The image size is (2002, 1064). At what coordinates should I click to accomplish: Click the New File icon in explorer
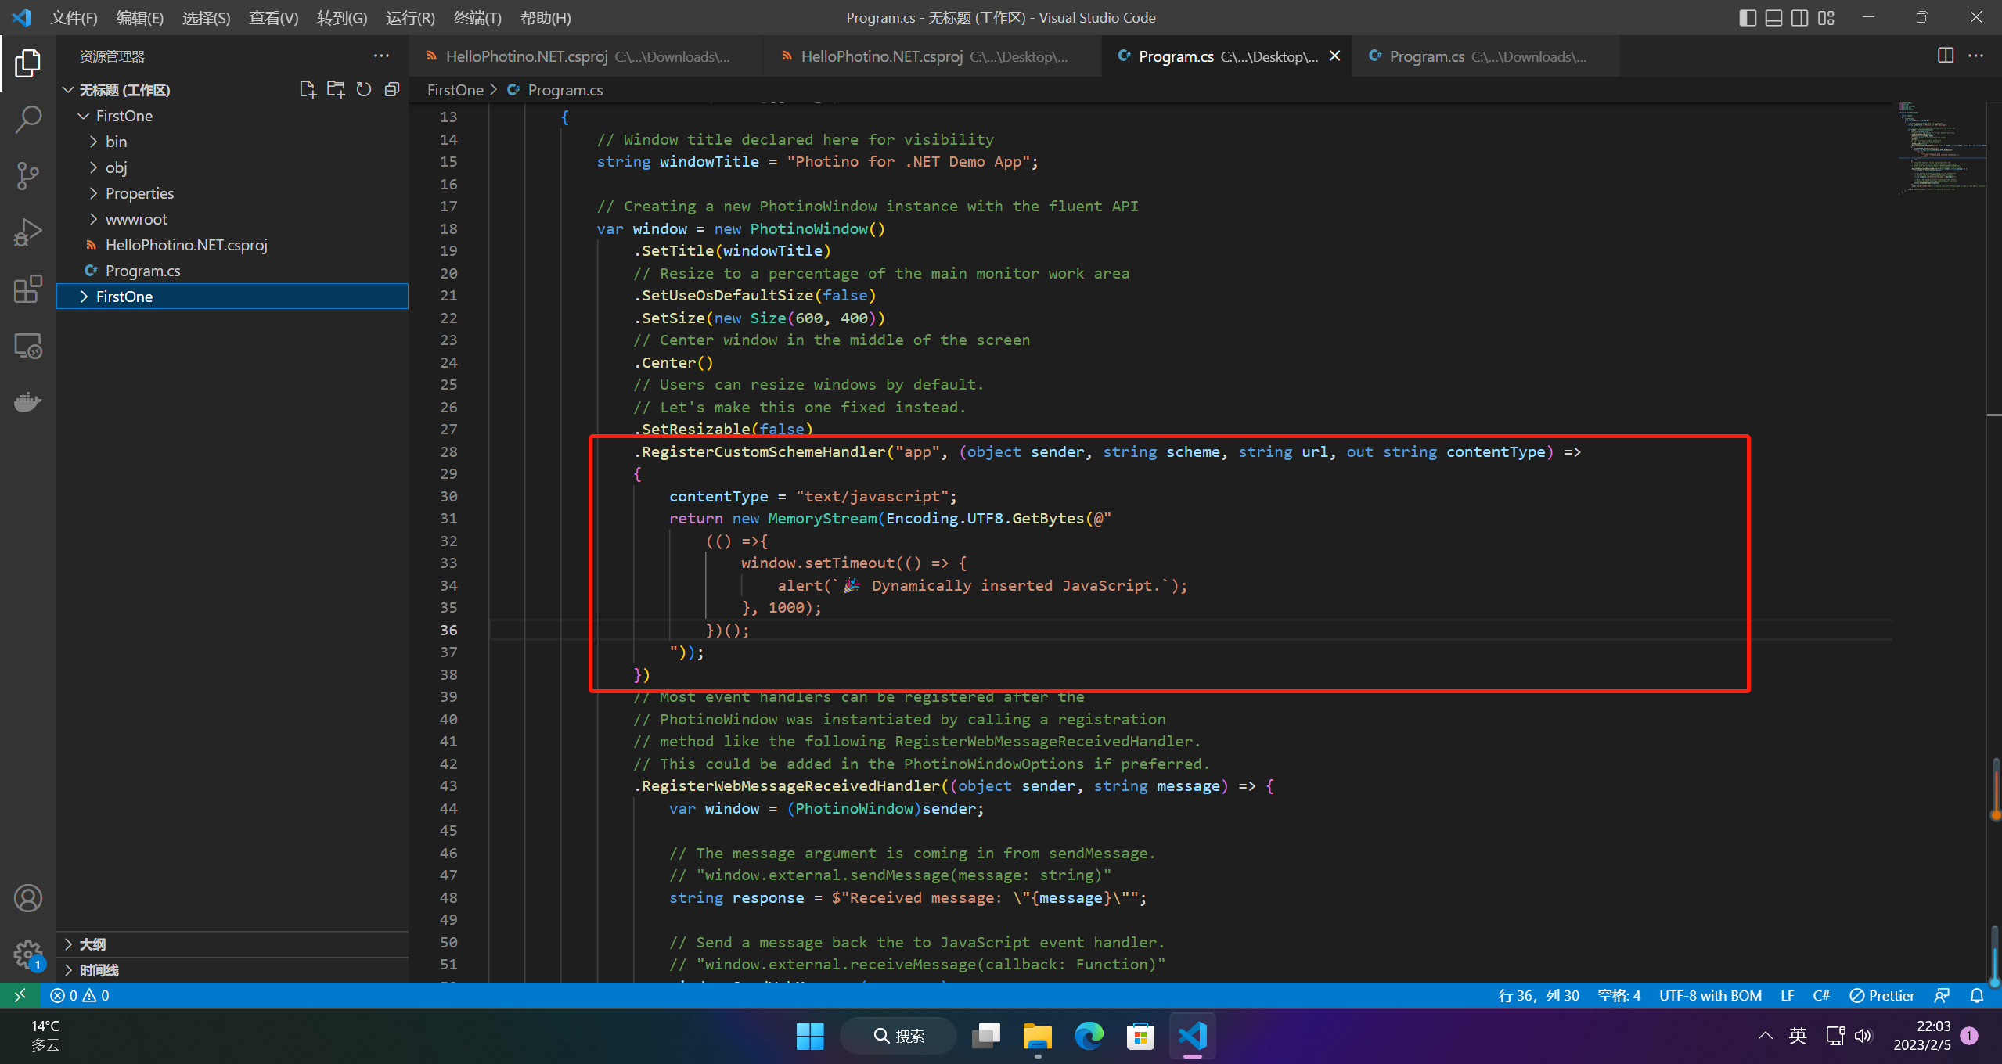coord(308,90)
